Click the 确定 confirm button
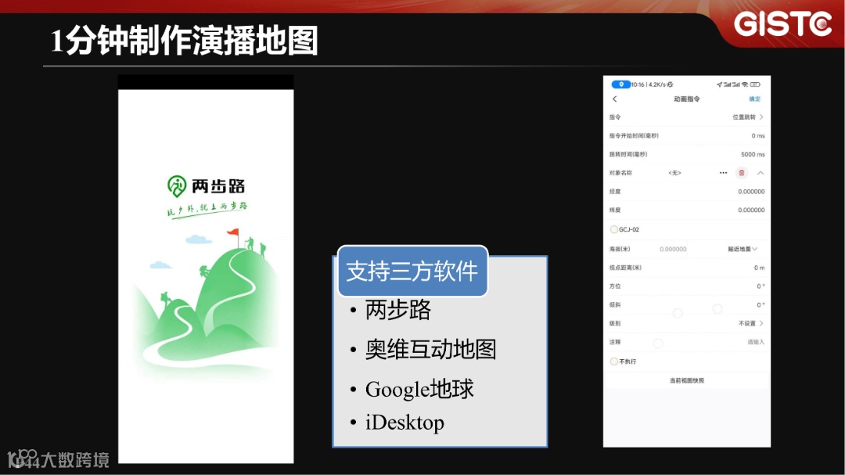Image resolution: width=845 pixels, height=475 pixels. coord(754,99)
